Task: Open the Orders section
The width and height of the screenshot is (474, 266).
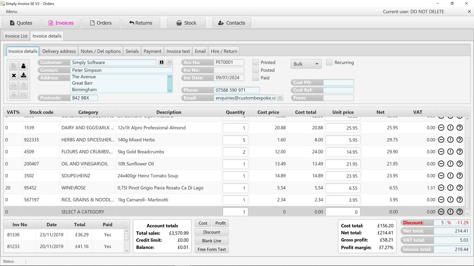Action: click(100, 23)
